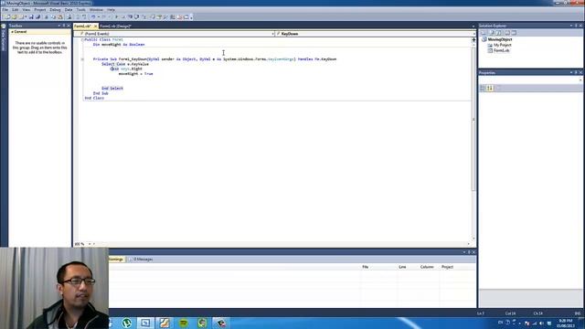The height and width of the screenshot is (329, 585).
Task: Close the Toolbox panel
Action: click(69, 26)
